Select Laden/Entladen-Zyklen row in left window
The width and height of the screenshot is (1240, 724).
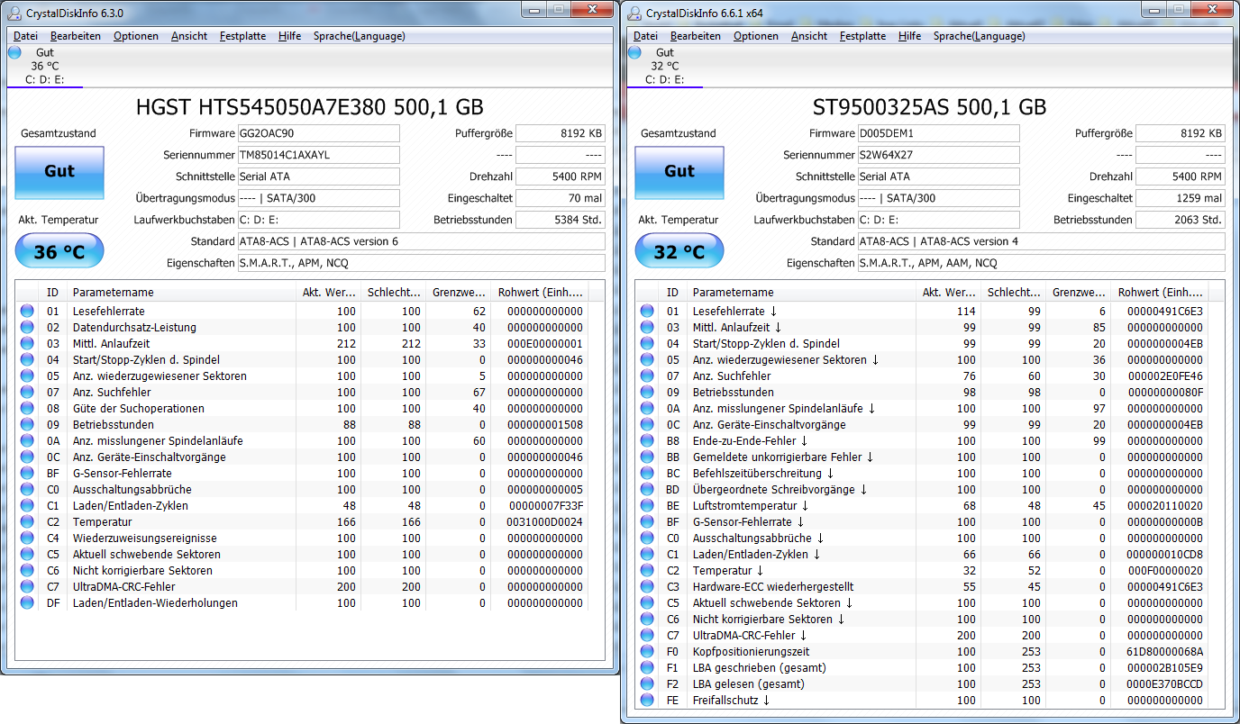click(x=303, y=506)
